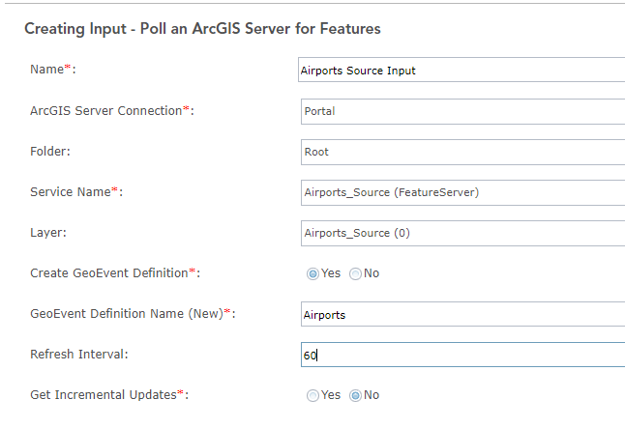Open the Service Name dropdown with Airports_Source (FeatureServer)
625x428 pixels.
[461, 192]
